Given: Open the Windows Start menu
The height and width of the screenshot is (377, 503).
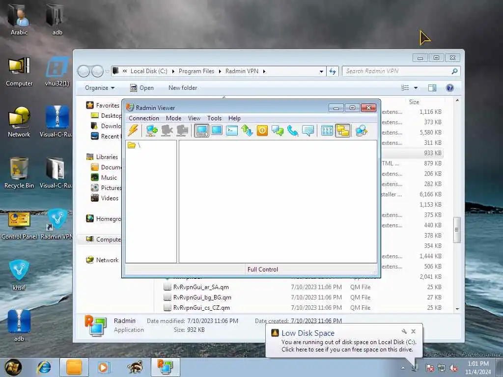Looking at the screenshot, I should click(13, 367).
